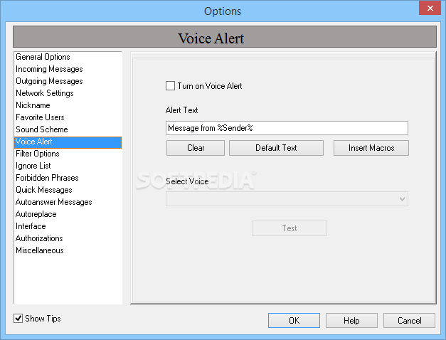Select Quick Messages category
This screenshot has height=340, width=446.
(68, 190)
